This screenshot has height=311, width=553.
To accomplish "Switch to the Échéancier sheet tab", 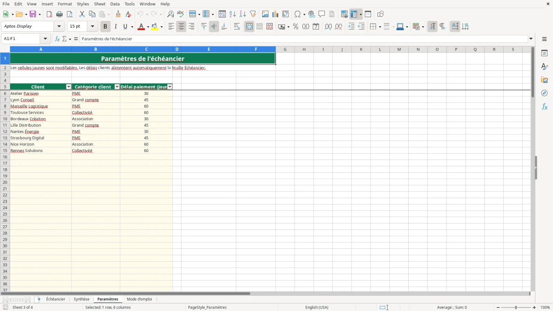I will (56, 299).
